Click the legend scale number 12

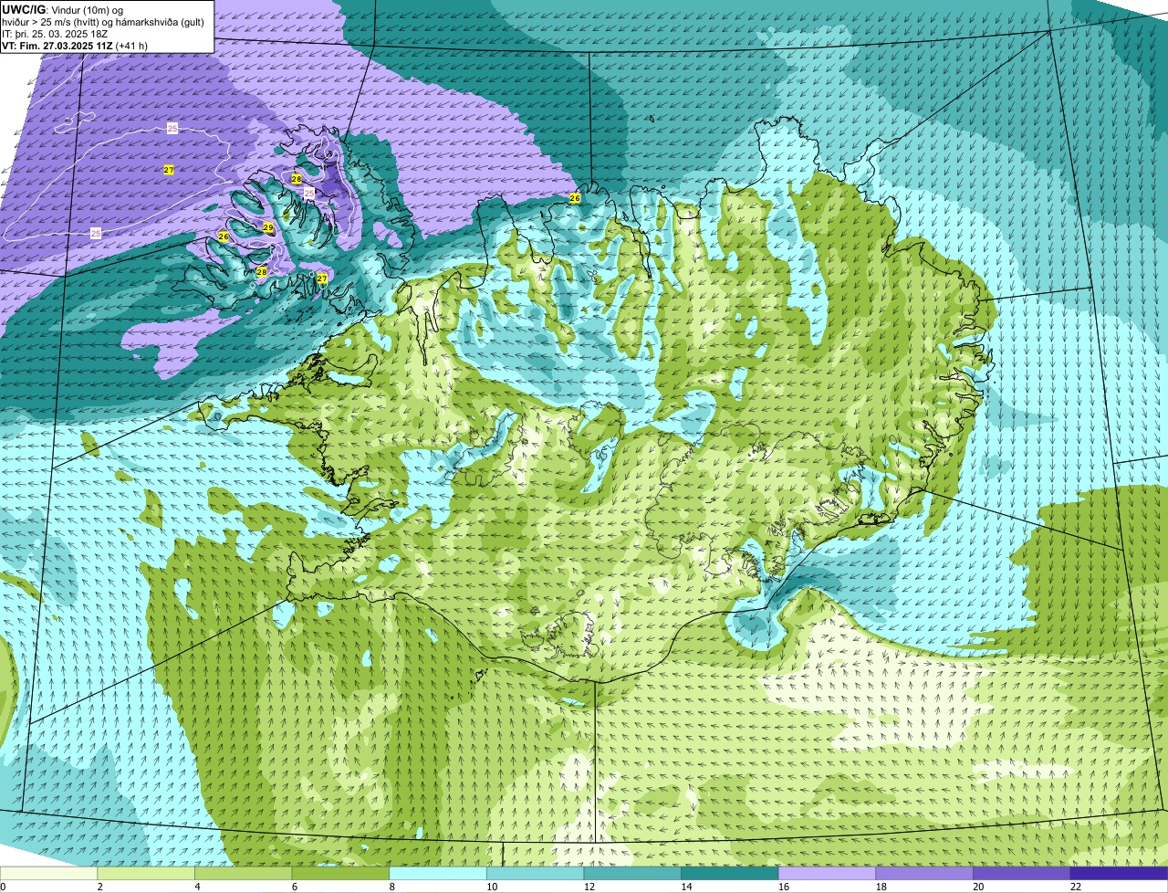589,886
